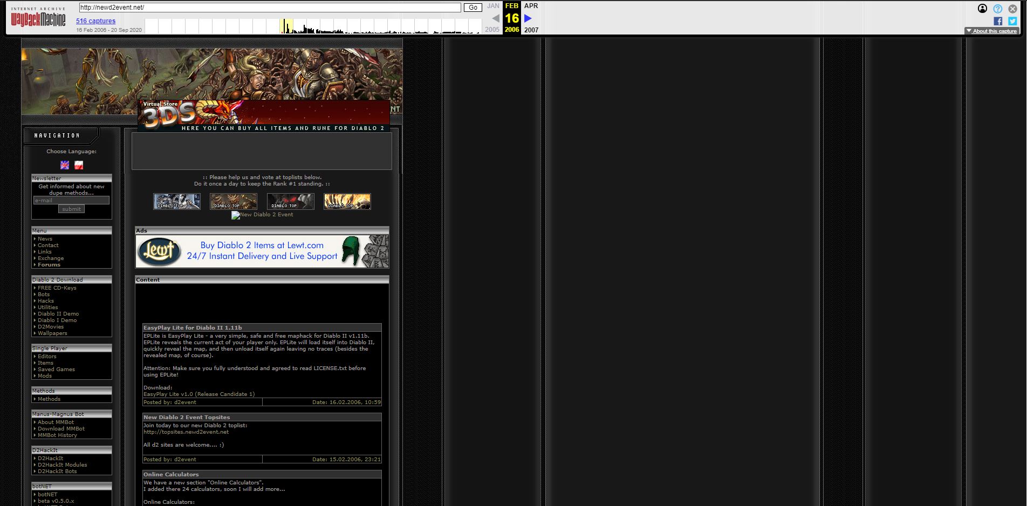
Task: Click the EasyPlay Lite v1.0 download link
Action: [199, 394]
